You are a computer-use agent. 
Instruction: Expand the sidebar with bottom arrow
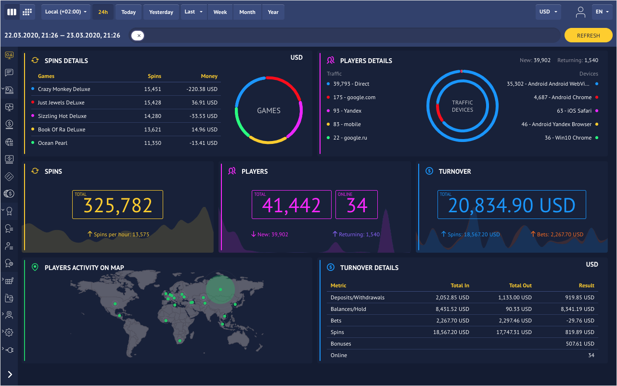[10, 374]
